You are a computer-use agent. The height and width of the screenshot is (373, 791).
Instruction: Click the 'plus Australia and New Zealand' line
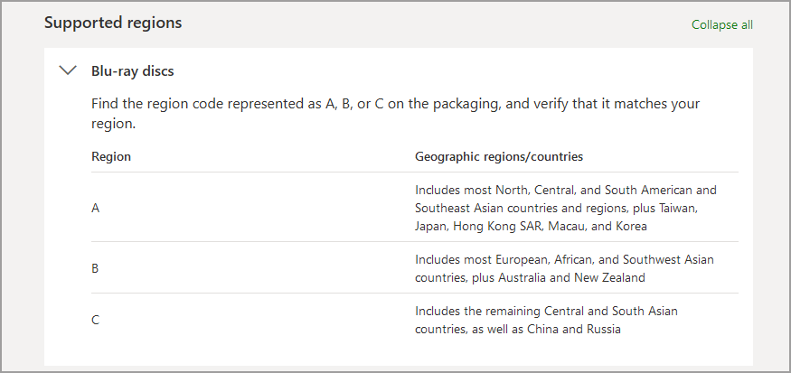tap(530, 277)
